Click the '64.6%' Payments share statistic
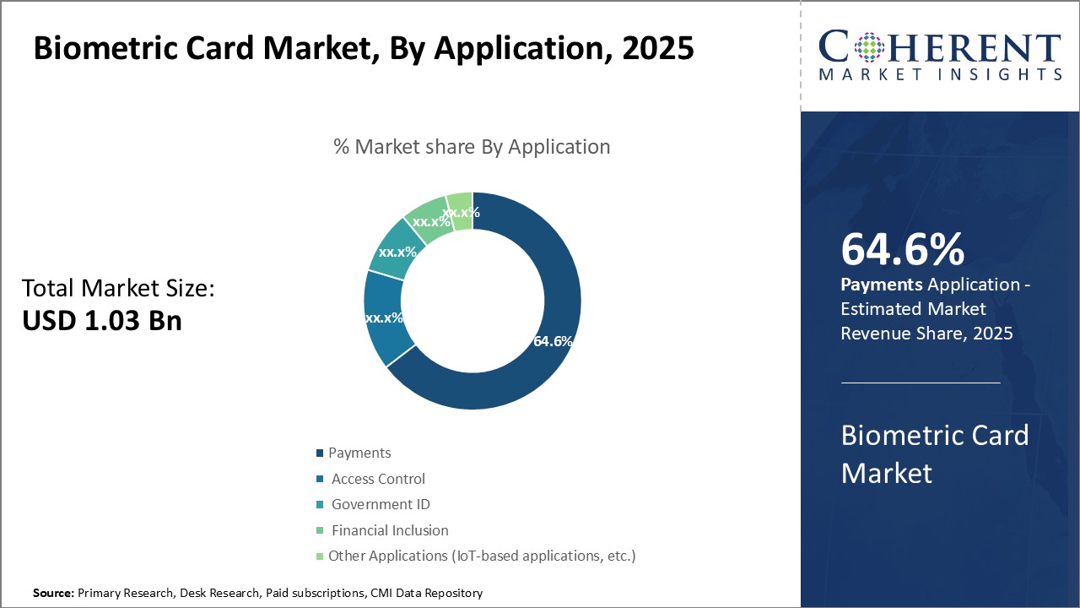This screenshot has width=1080, height=608. coord(903,250)
